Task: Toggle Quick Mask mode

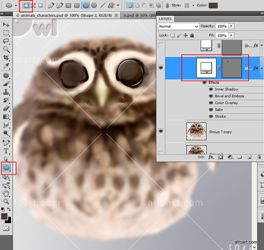Action: coord(6,228)
